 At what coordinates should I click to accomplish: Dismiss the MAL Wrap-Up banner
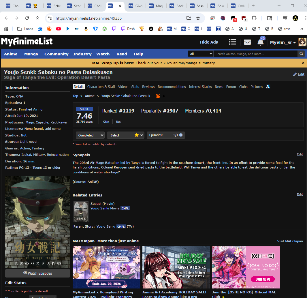tap(303, 63)
